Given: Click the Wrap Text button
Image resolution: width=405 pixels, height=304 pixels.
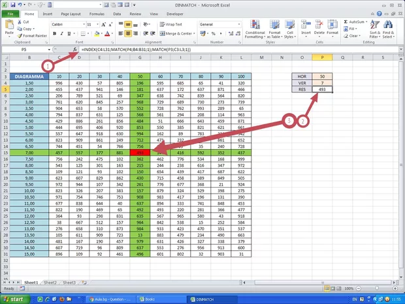Looking at the screenshot, I should tap(171, 24).
